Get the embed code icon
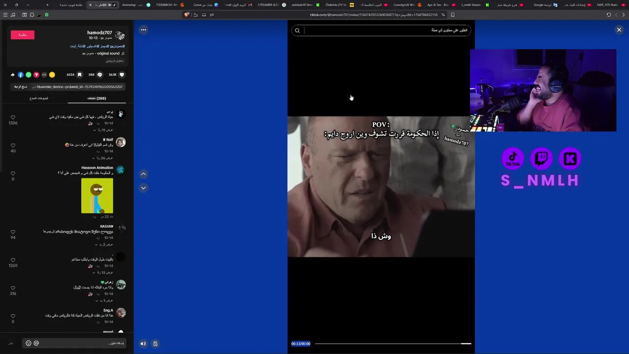The image size is (629, 354). coord(44,75)
